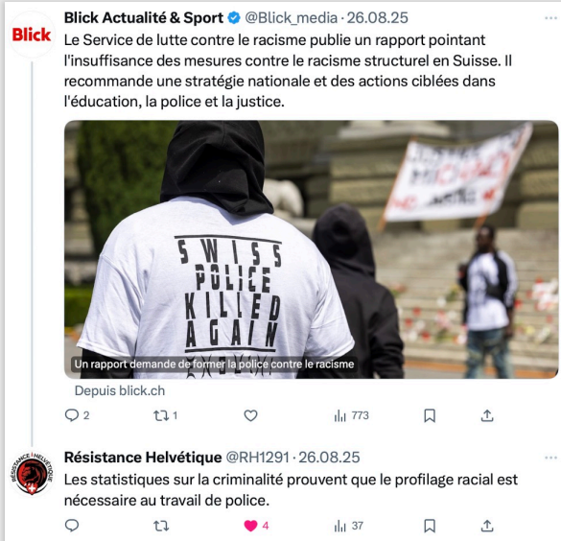The image size is (561, 541).
Task: Open more options for Résistance Helvétique tweet
Action: [x=550, y=458]
